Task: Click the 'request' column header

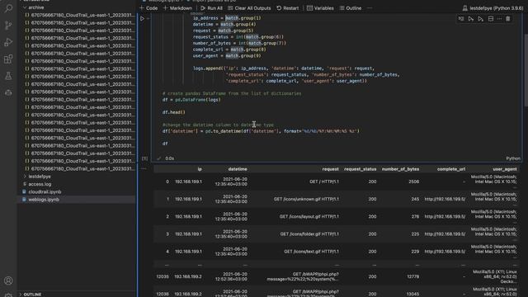Action: [x=330, y=169]
